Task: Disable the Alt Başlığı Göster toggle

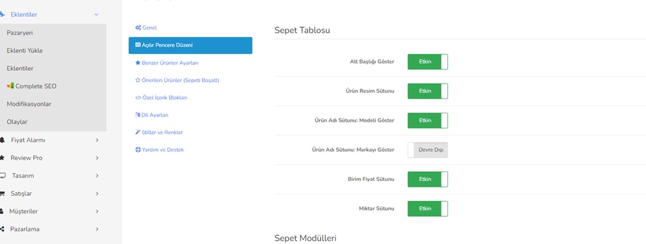Action: click(428, 62)
